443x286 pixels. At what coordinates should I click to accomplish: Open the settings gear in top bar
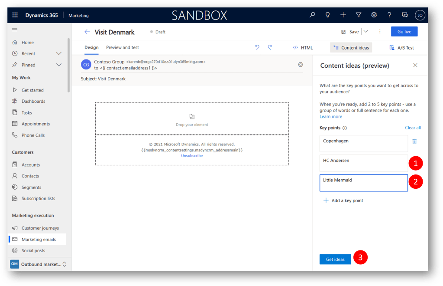[x=374, y=15]
